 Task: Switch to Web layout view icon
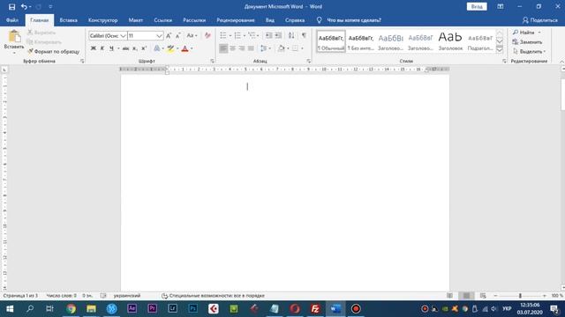pos(483,296)
